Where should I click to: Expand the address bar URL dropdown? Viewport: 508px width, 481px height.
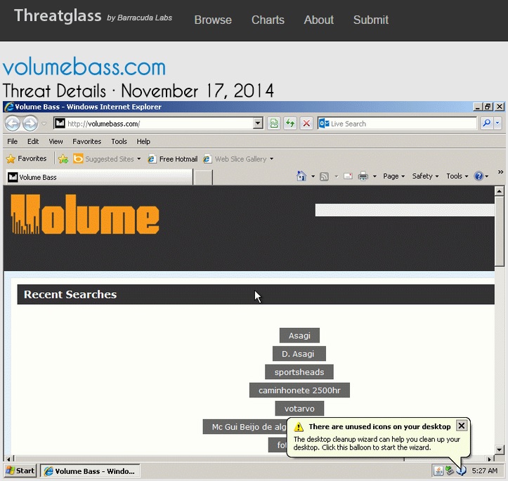[x=258, y=124]
